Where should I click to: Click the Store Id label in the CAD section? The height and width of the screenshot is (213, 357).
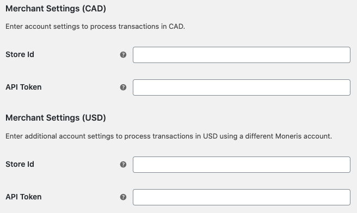[20, 54]
